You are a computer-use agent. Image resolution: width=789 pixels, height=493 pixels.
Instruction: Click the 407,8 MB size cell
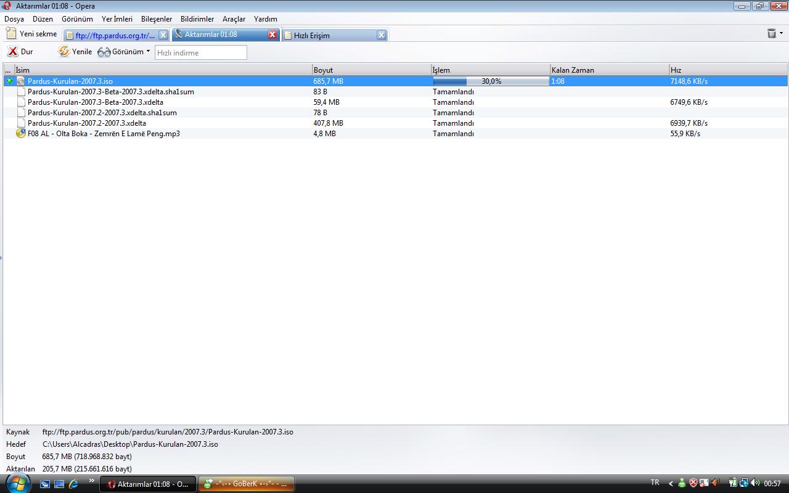[x=329, y=123]
